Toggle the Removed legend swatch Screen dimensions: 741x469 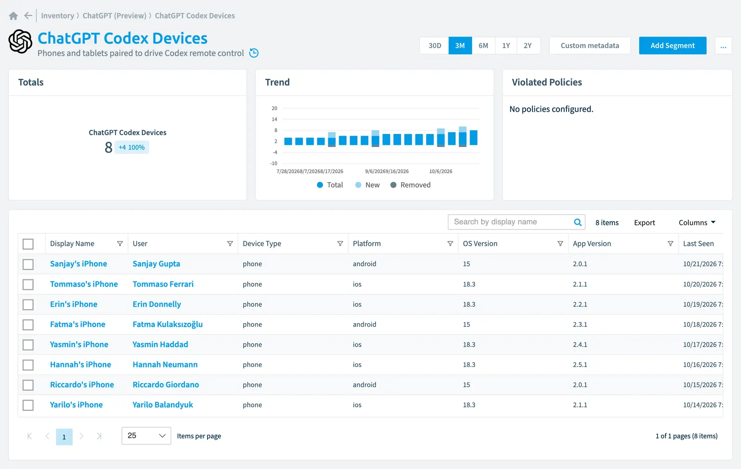point(393,185)
